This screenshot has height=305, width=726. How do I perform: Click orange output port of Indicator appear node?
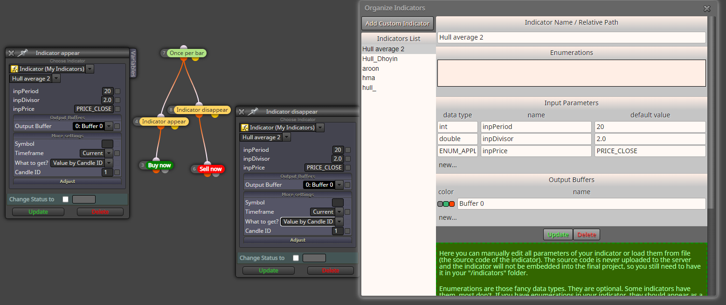pos(161,127)
